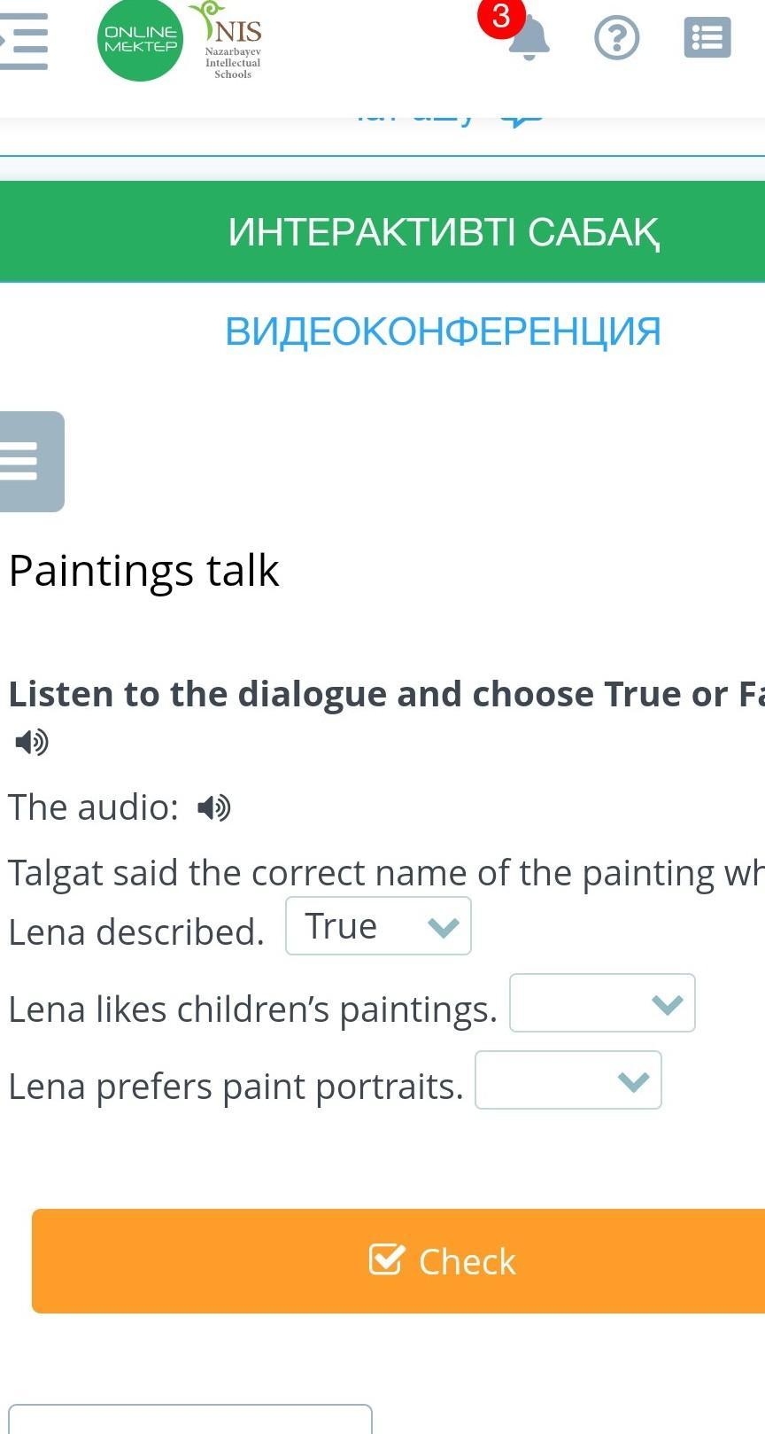Switch to ВИДЕОКОНФЕРЕНЦИЯ tab
Screen dimensions: 765x1434
443,331
